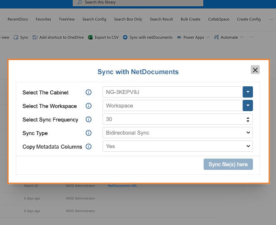Open the Search Result tab
Image resolution: width=276 pixels, height=225 pixels.
tap(161, 19)
